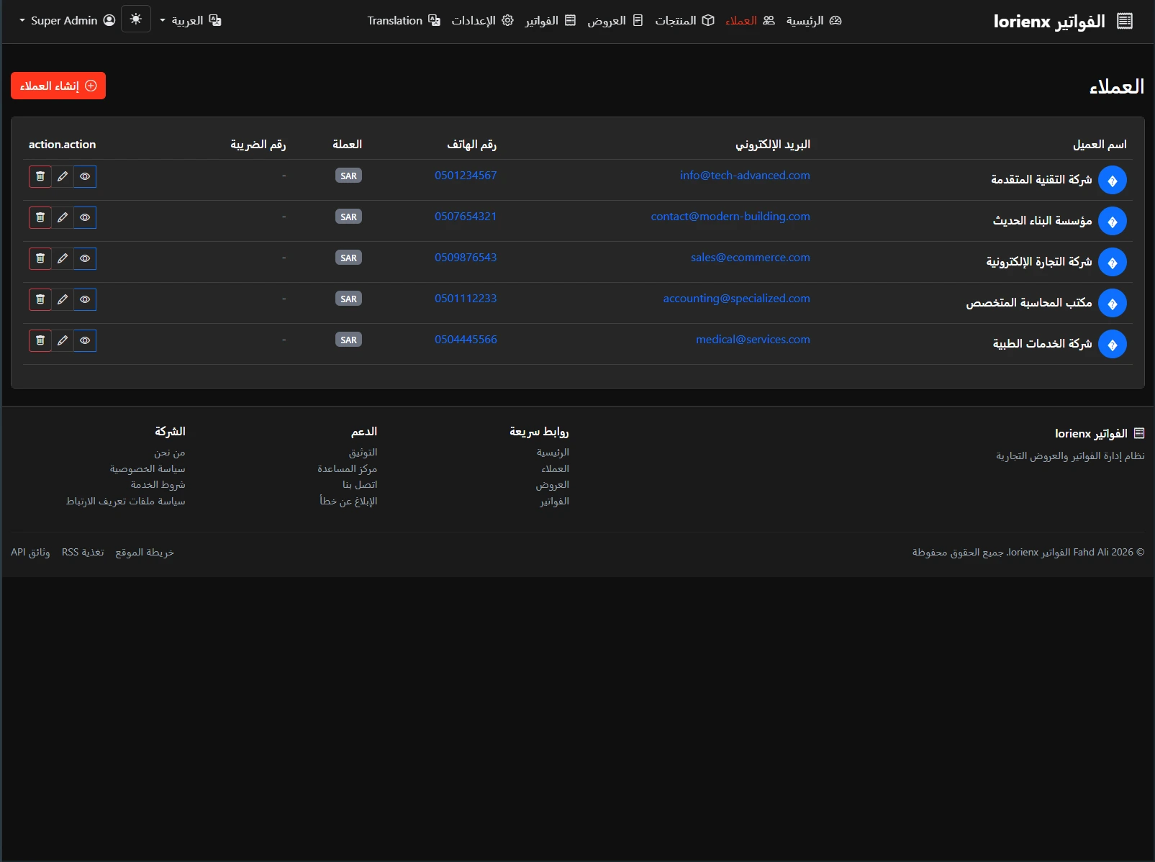The image size is (1155, 862).
Task: Delete the first customer row with trash icon
Action: pyautogui.click(x=40, y=176)
